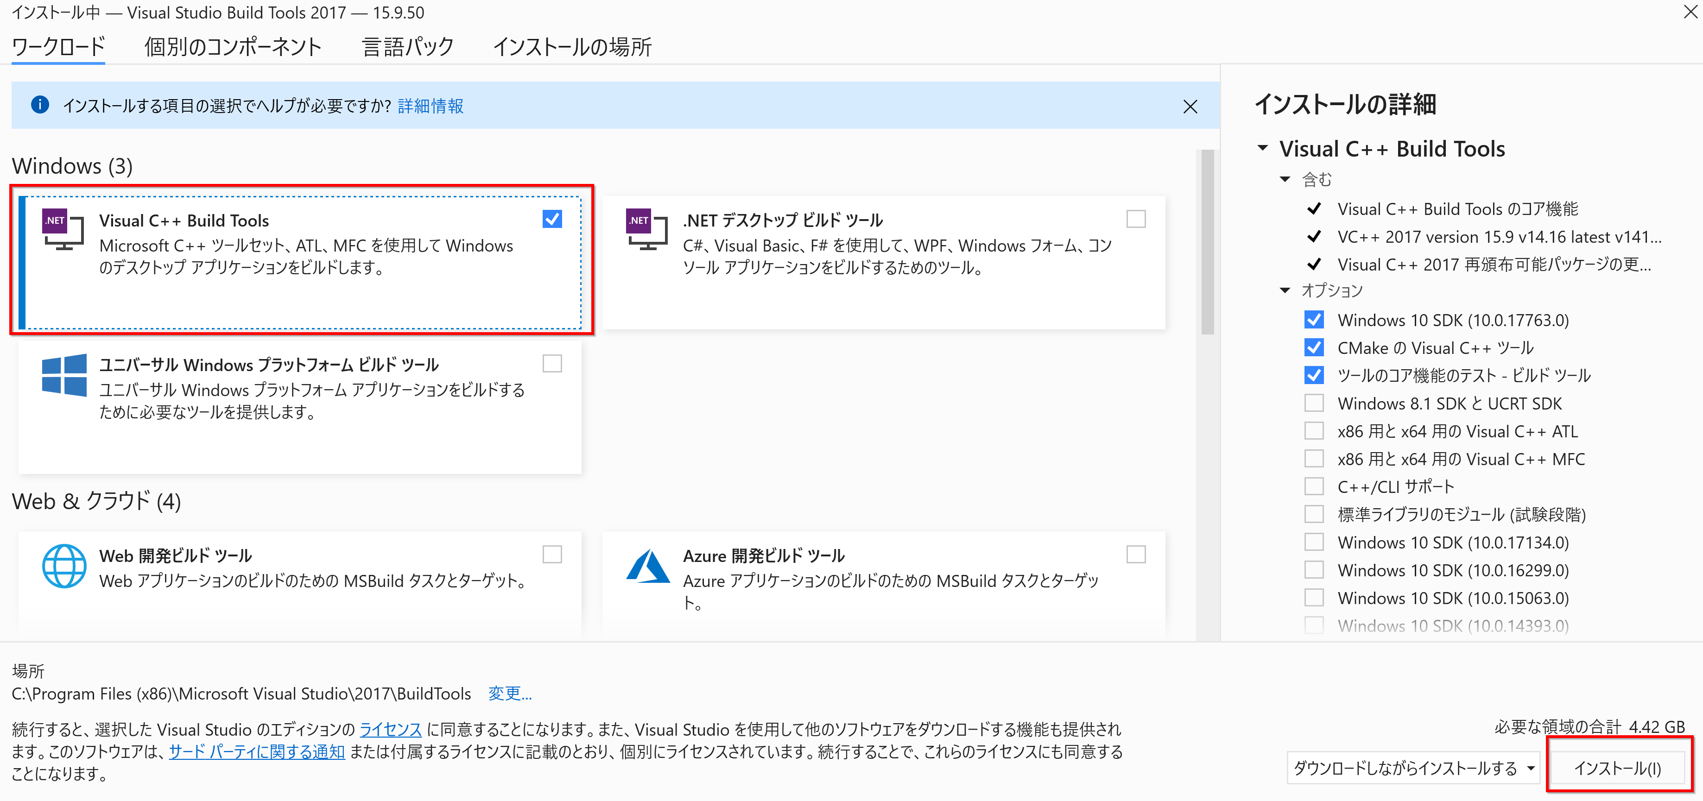Enable C++/CLI サポート option
The width and height of the screenshot is (1703, 801).
[1314, 486]
